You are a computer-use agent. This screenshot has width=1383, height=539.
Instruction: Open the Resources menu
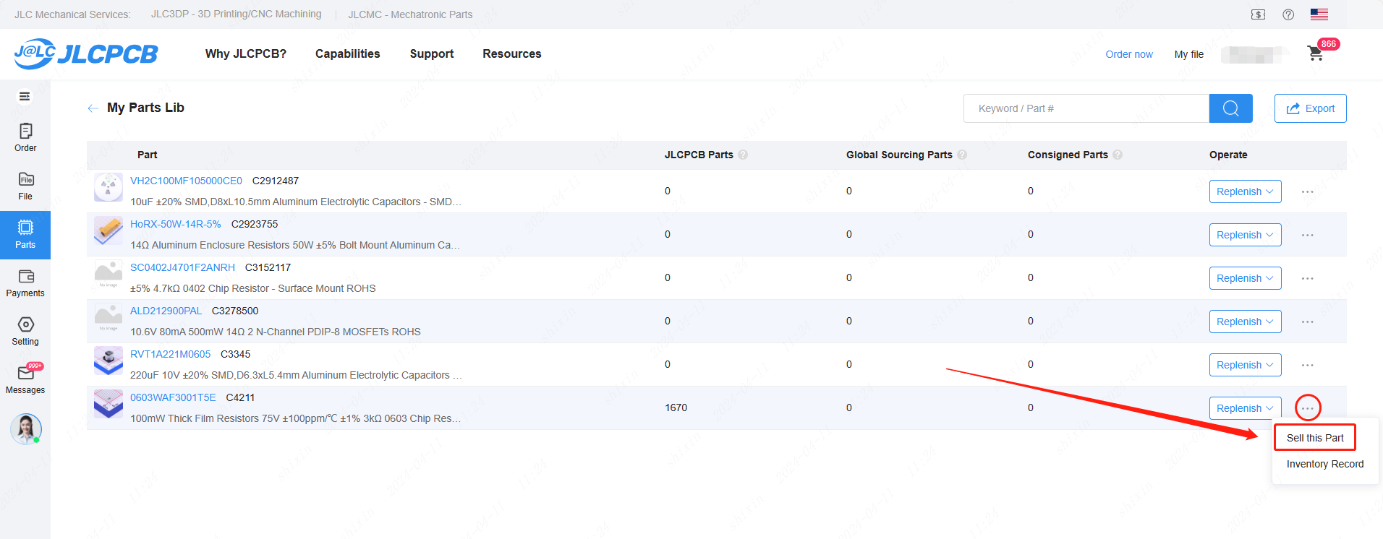[512, 54]
